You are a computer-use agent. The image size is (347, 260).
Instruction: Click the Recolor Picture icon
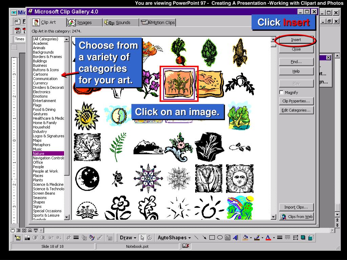pyautogui.click(x=84, y=238)
